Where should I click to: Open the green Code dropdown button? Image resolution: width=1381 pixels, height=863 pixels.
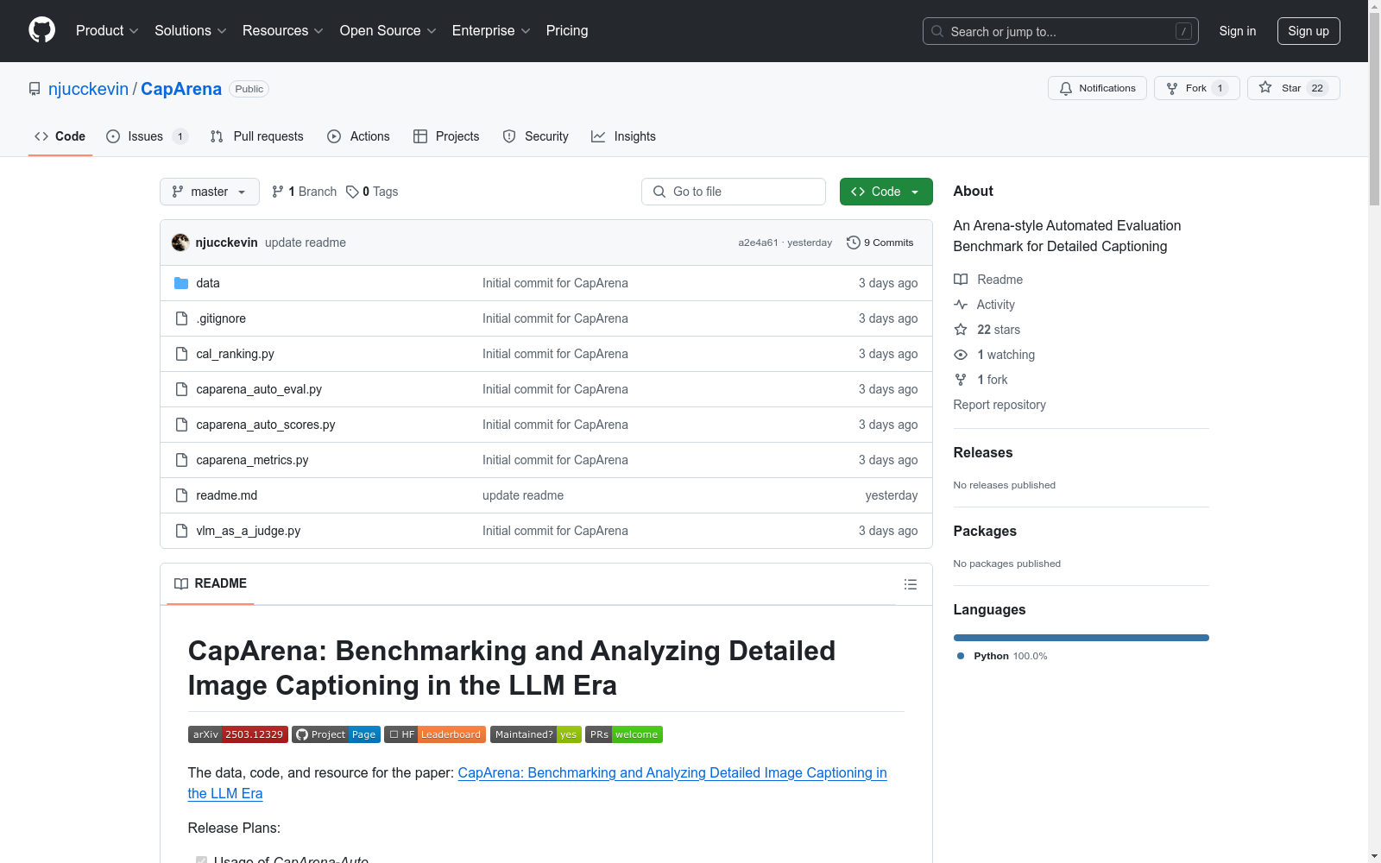(x=886, y=192)
